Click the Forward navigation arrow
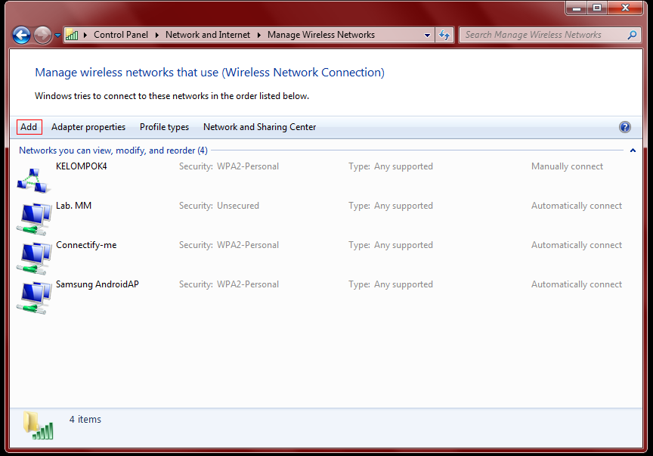This screenshot has height=456, width=653. point(42,35)
